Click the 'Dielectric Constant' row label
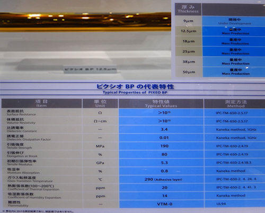 [x=22, y=131]
